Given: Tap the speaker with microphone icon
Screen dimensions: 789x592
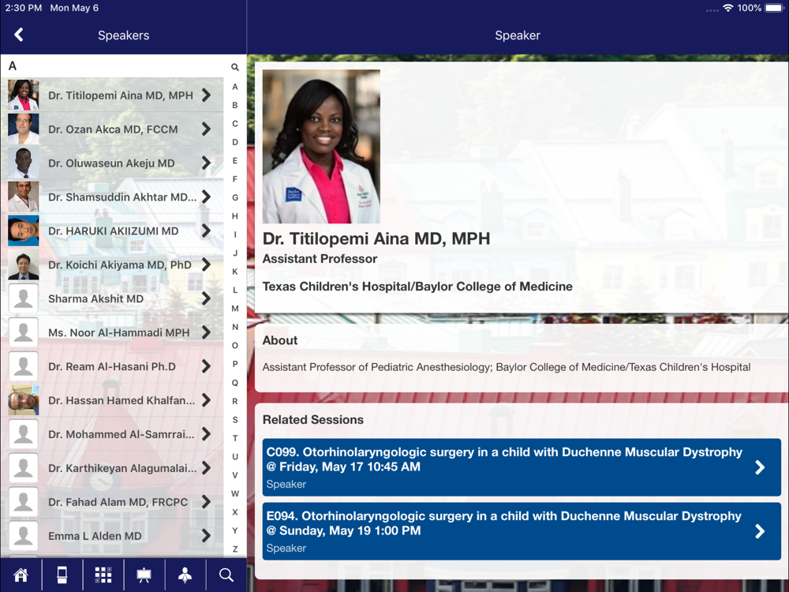Looking at the screenshot, I should coord(185,575).
